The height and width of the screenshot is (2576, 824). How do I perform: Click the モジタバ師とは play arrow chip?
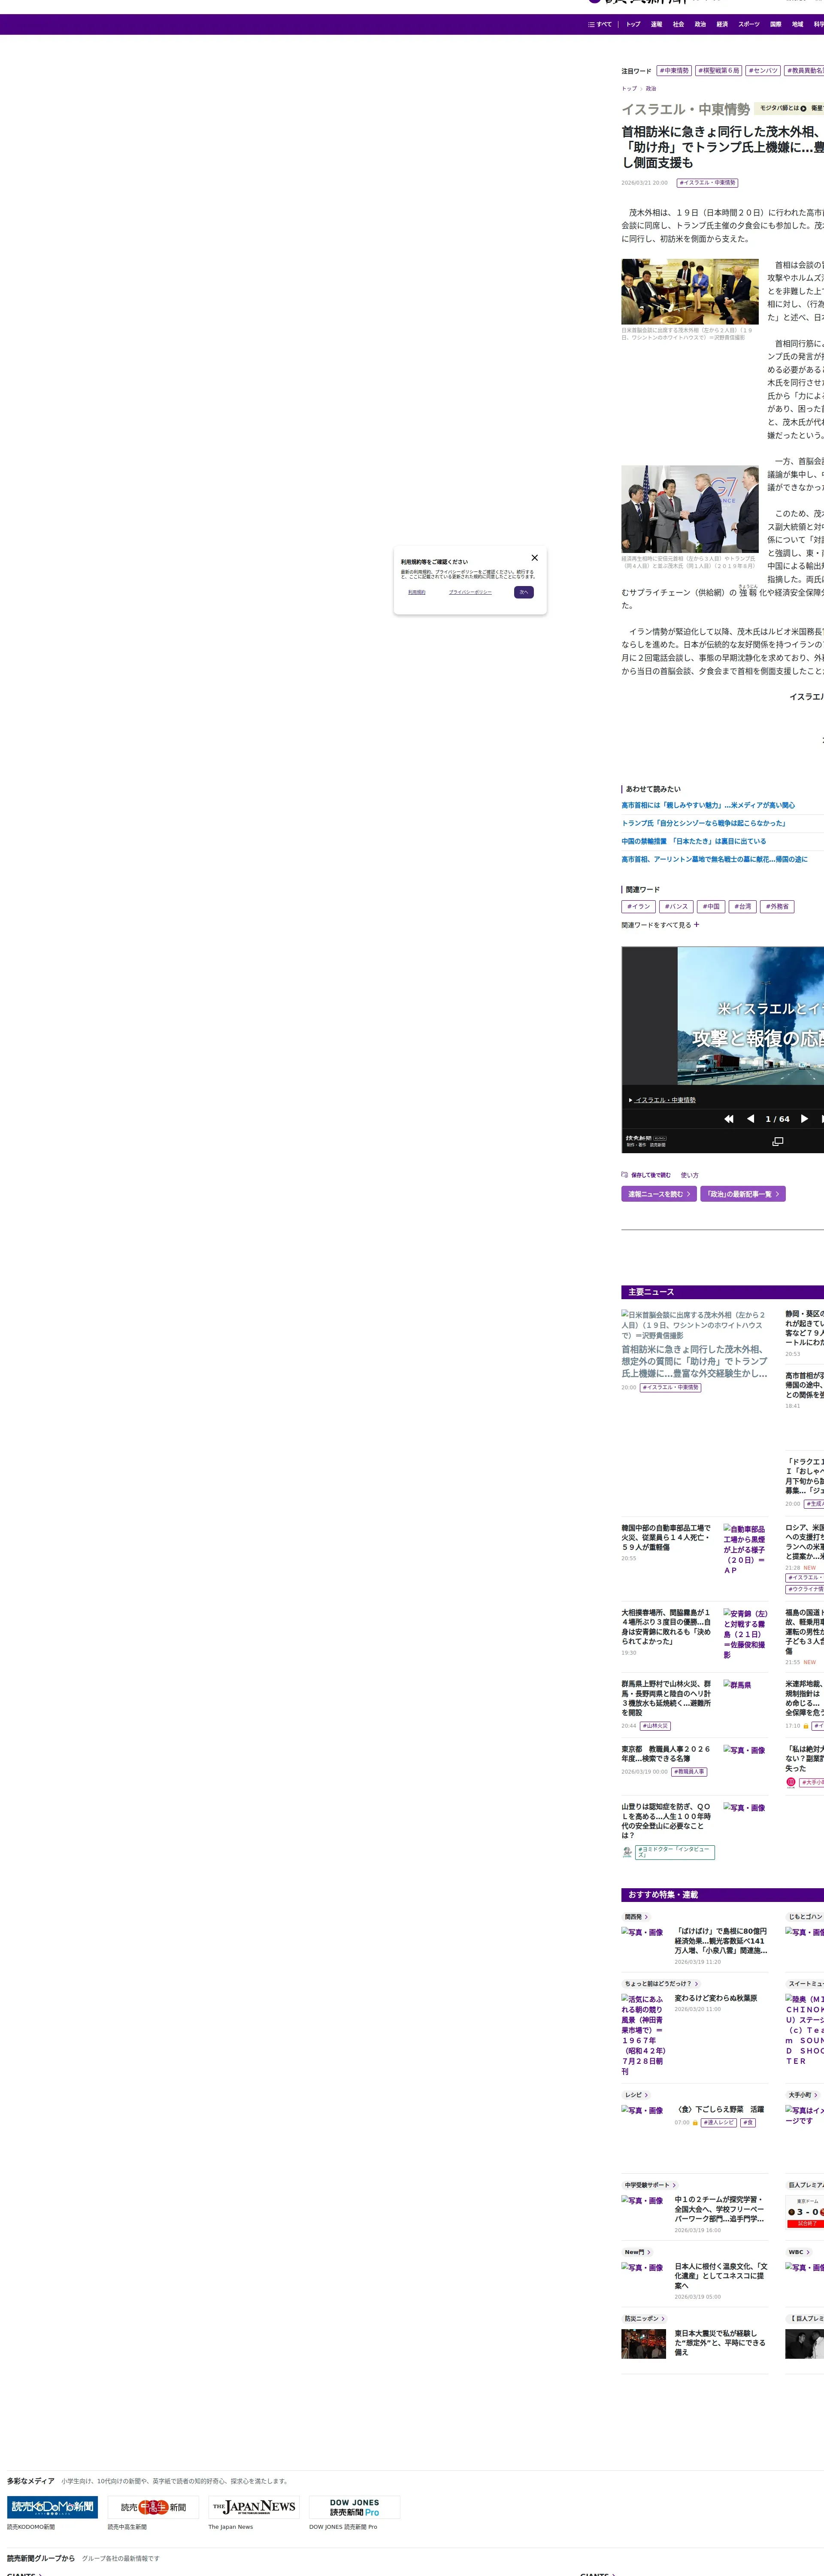tap(782, 108)
